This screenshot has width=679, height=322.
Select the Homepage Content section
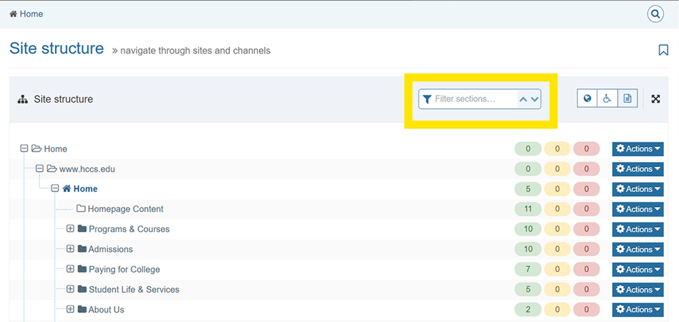pyautogui.click(x=126, y=209)
